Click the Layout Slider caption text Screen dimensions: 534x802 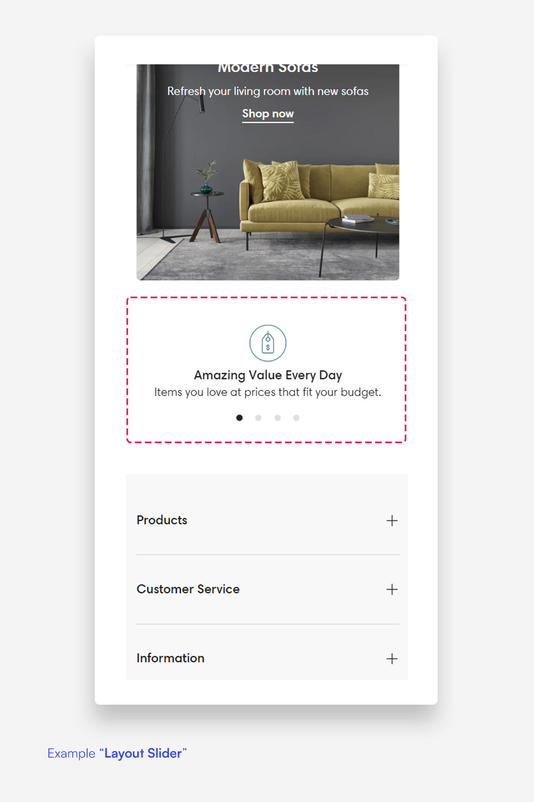pyautogui.click(x=117, y=753)
